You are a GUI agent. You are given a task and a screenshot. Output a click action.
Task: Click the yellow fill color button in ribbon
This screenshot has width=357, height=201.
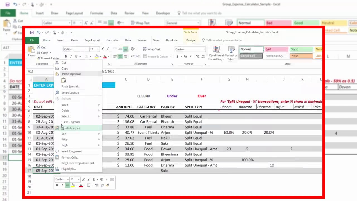click(97, 57)
